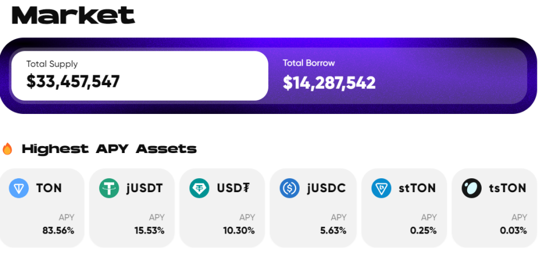
Task: Click the Market page title
Action: pos(73,15)
